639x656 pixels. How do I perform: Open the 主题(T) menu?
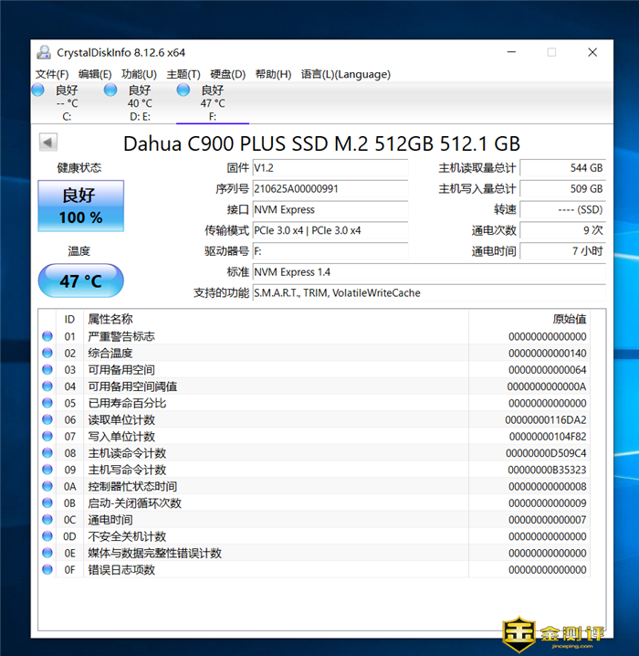tap(183, 74)
